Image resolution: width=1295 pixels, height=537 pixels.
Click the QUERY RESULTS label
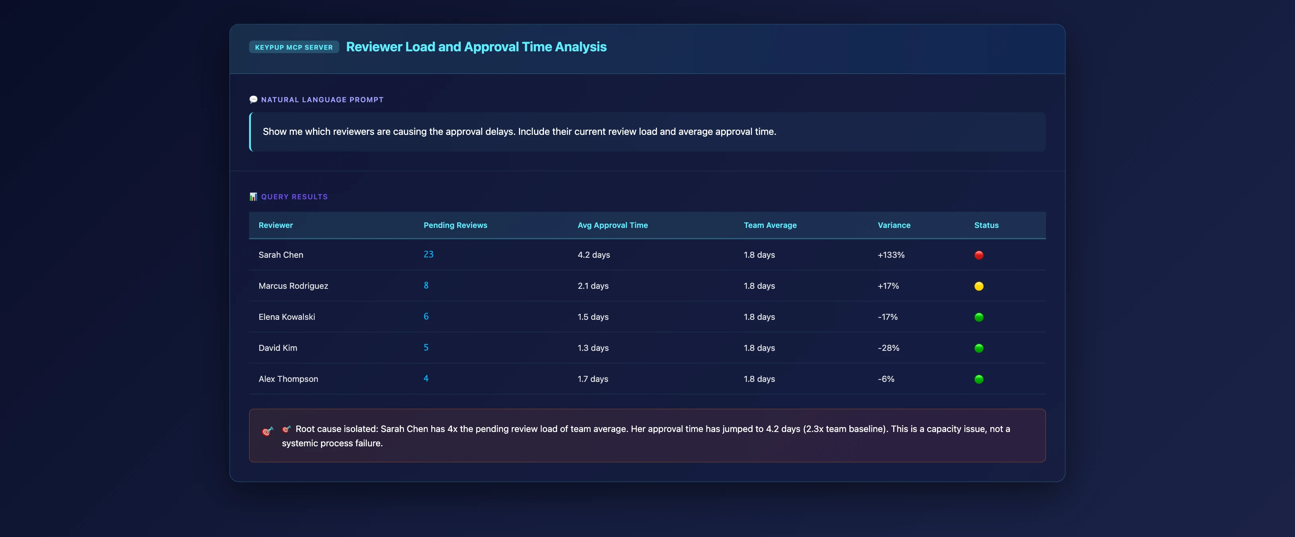pyautogui.click(x=294, y=197)
